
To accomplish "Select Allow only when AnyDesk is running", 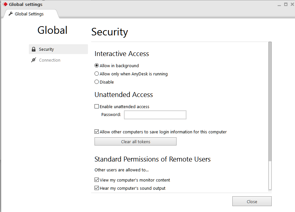I will [x=96, y=74].
